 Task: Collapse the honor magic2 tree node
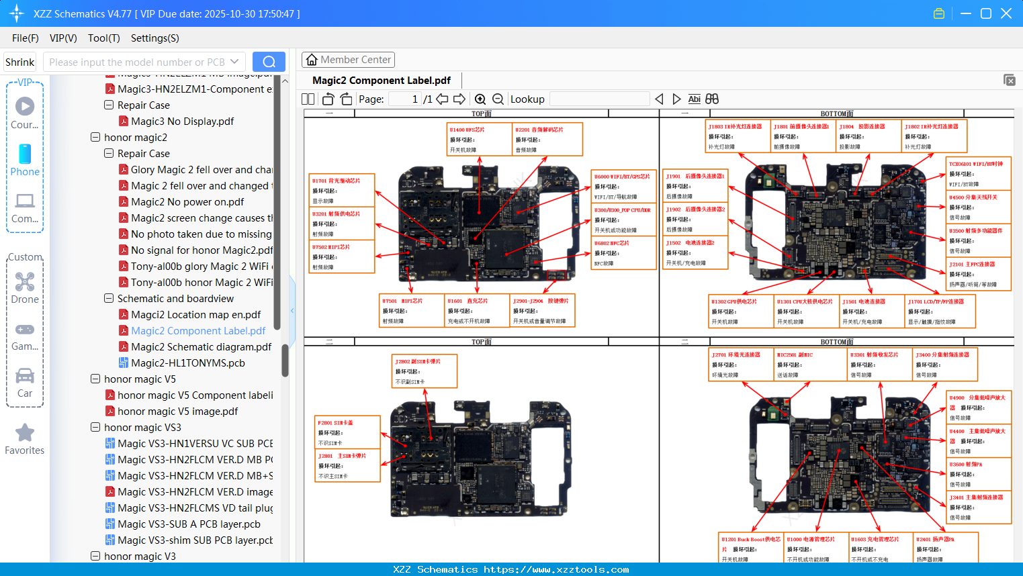(95, 137)
